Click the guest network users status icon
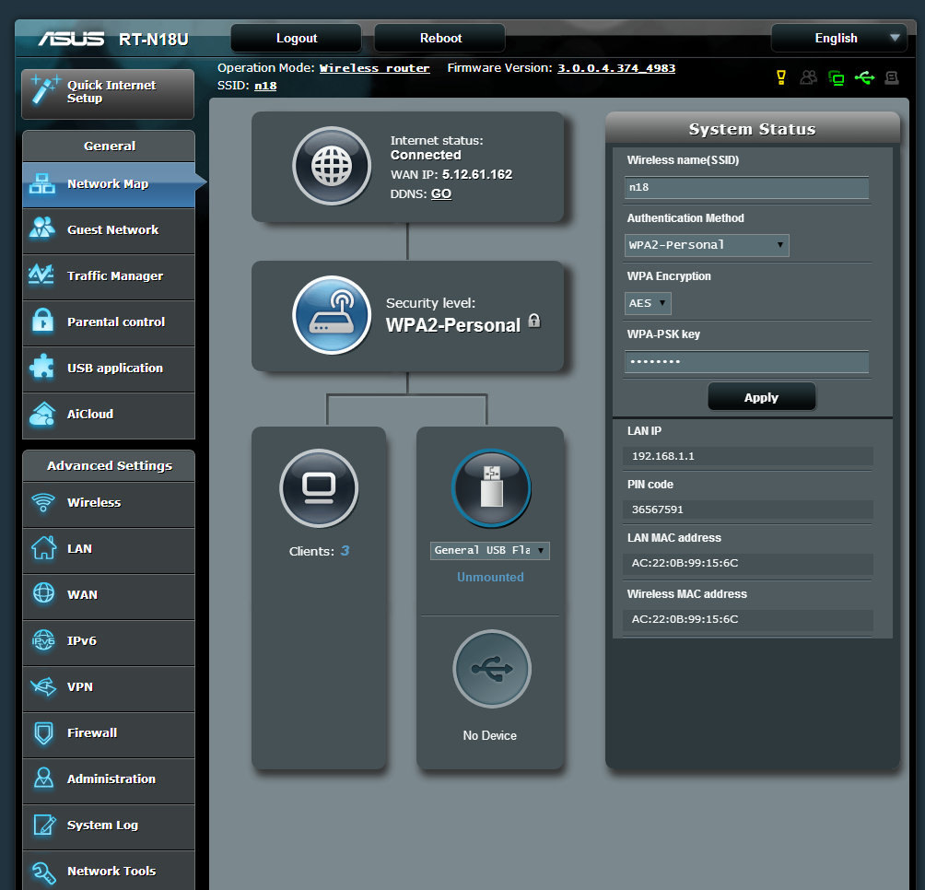 pos(808,77)
